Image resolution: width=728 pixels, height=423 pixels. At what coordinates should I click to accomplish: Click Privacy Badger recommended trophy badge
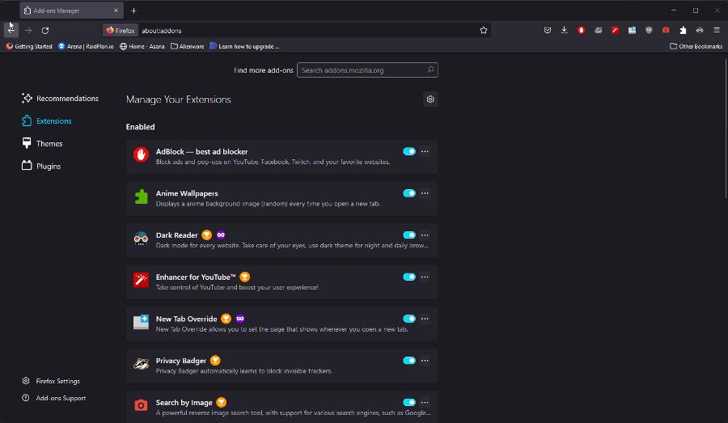click(215, 361)
